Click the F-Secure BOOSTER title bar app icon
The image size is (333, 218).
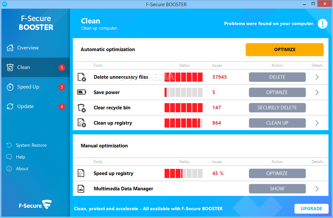pyautogui.click(x=5, y=4)
